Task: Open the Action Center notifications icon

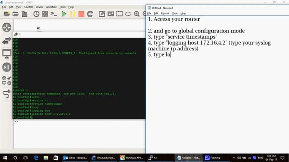Action: click(x=282, y=158)
